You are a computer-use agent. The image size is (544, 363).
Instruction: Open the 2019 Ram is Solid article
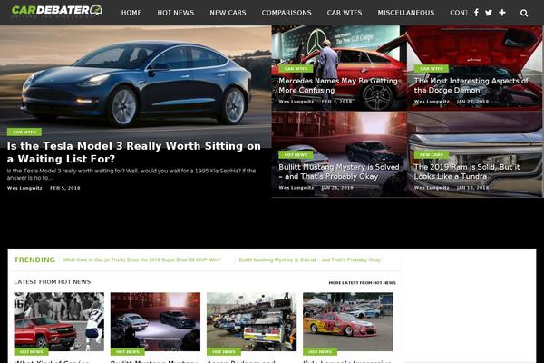tap(467, 172)
